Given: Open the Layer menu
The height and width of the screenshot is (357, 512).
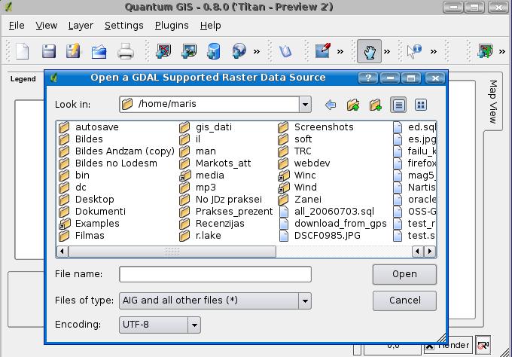Looking at the screenshot, I should tap(81, 26).
